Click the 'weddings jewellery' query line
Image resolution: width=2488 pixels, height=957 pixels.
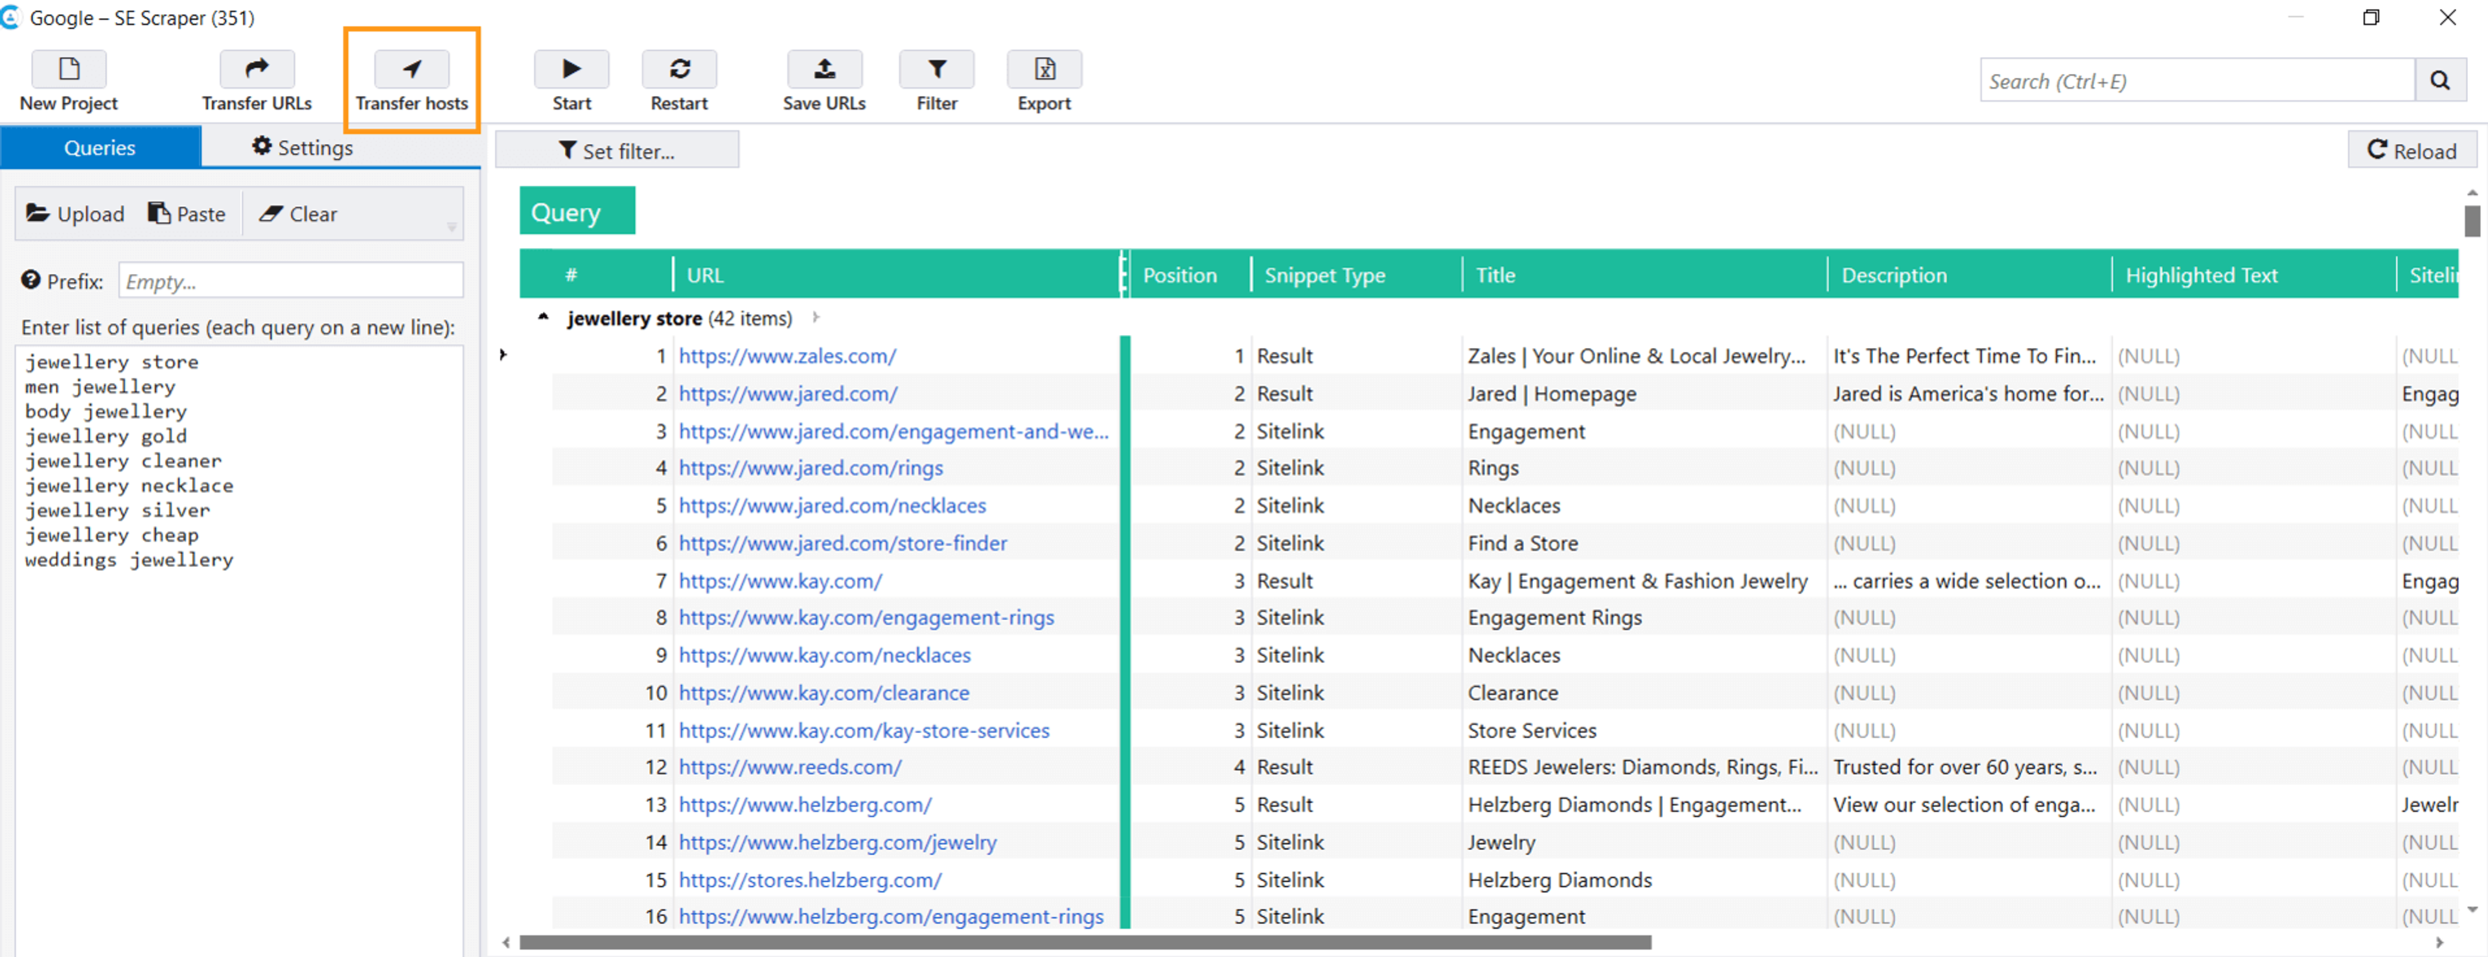[x=130, y=559]
